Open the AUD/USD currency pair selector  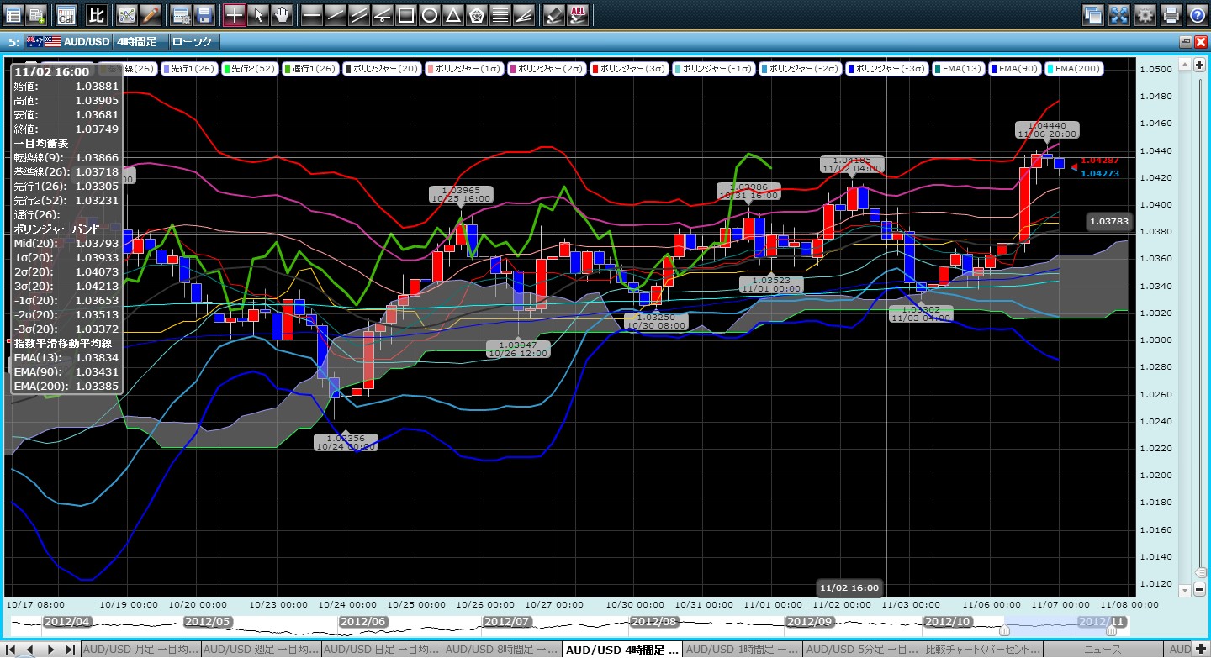point(67,41)
